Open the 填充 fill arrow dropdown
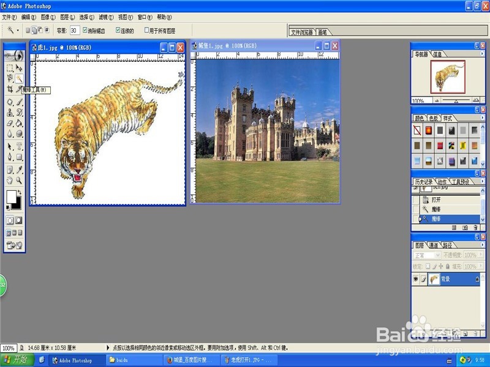The height and width of the screenshot is (367, 490). pyautogui.click(x=480, y=266)
